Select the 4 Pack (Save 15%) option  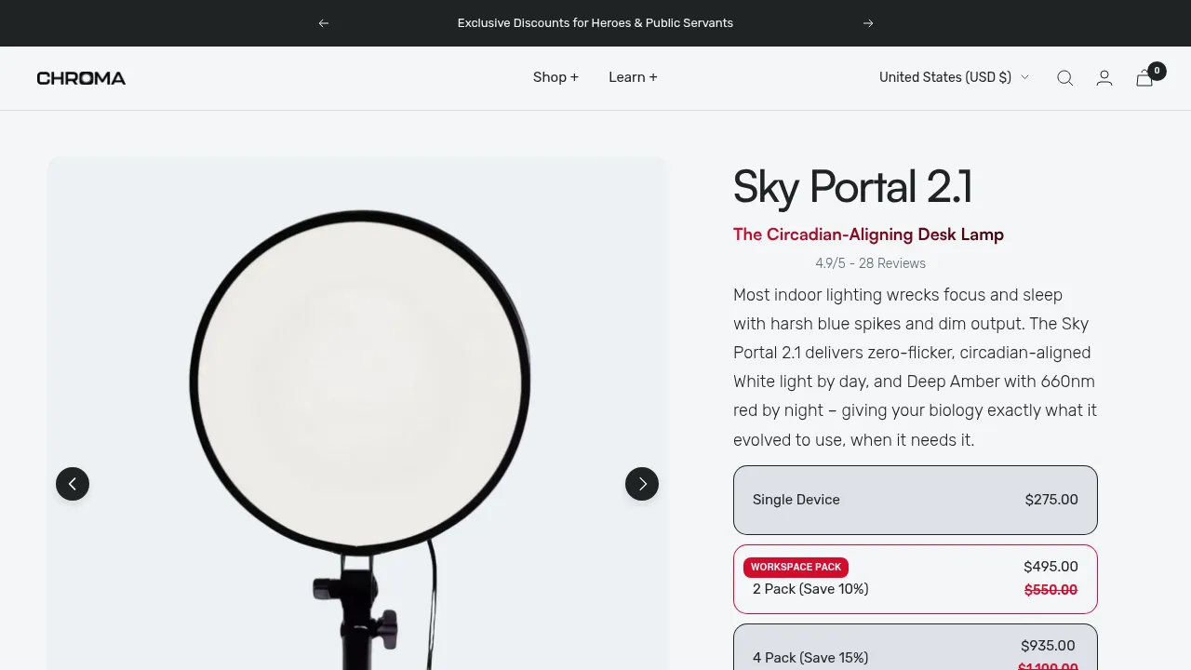[916, 647]
